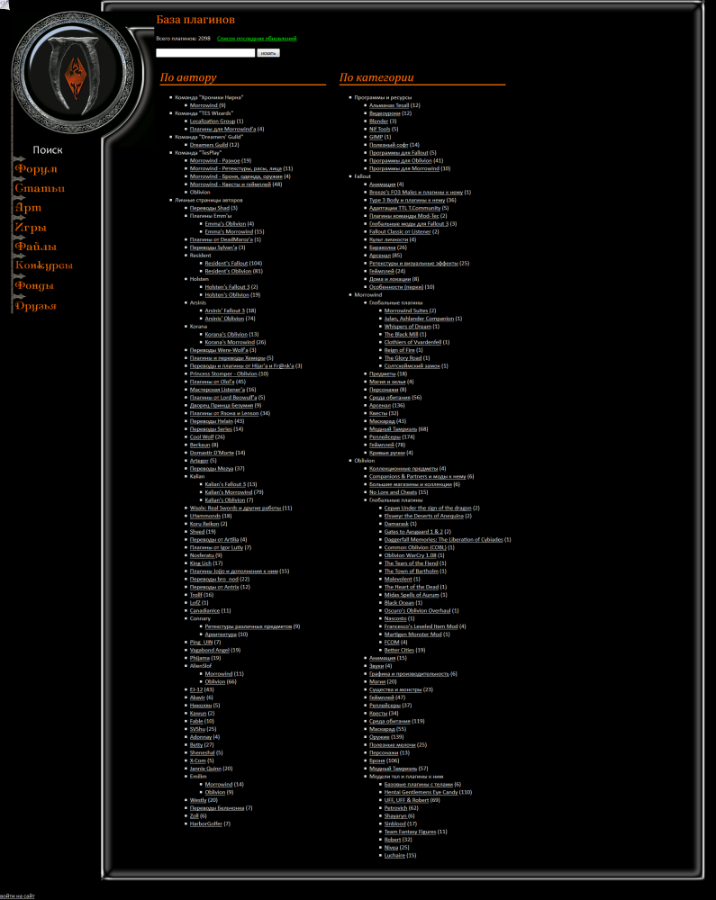Open Luchaire category link
Image resolution: width=716 pixels, height=900 pixels.
394,855
